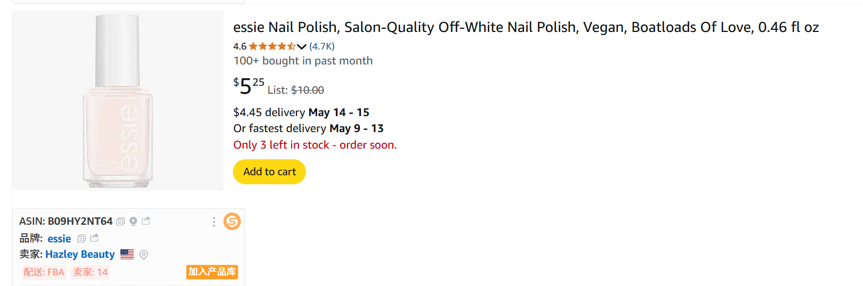Open the essie Nail Polish product title

click(526, 27)
